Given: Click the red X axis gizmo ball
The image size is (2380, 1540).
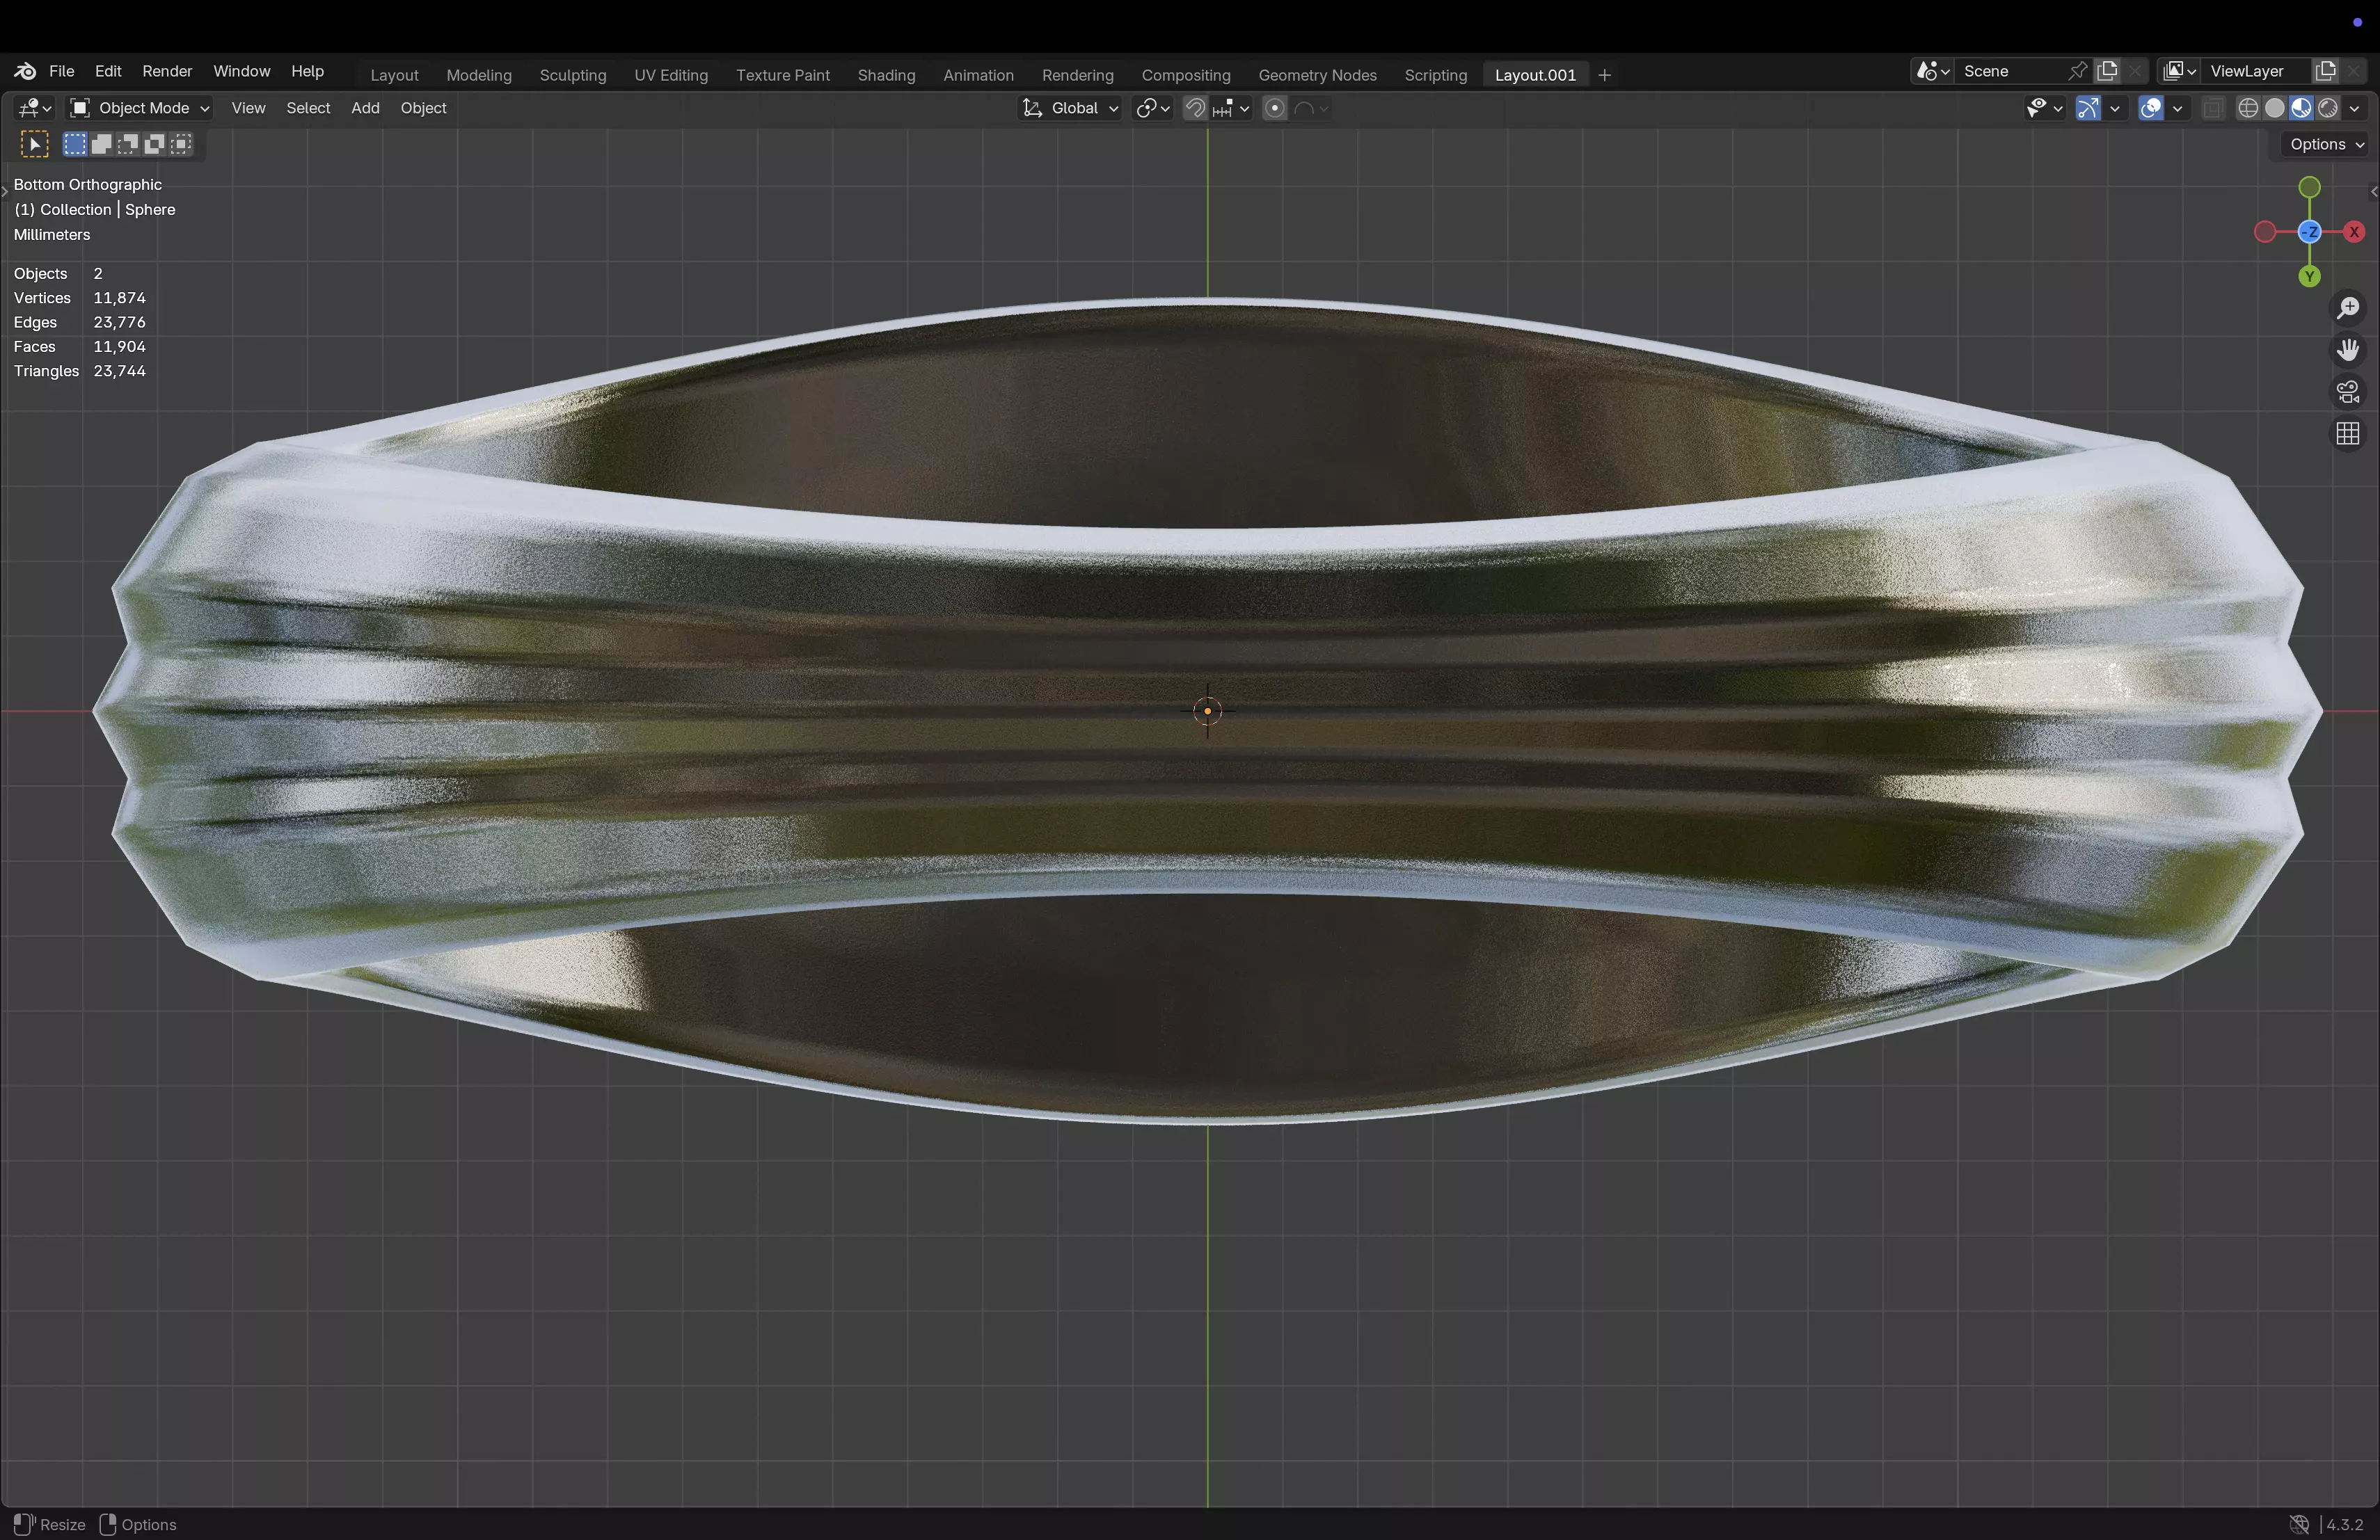Looking at the screenshot, I should point(2354,232).
